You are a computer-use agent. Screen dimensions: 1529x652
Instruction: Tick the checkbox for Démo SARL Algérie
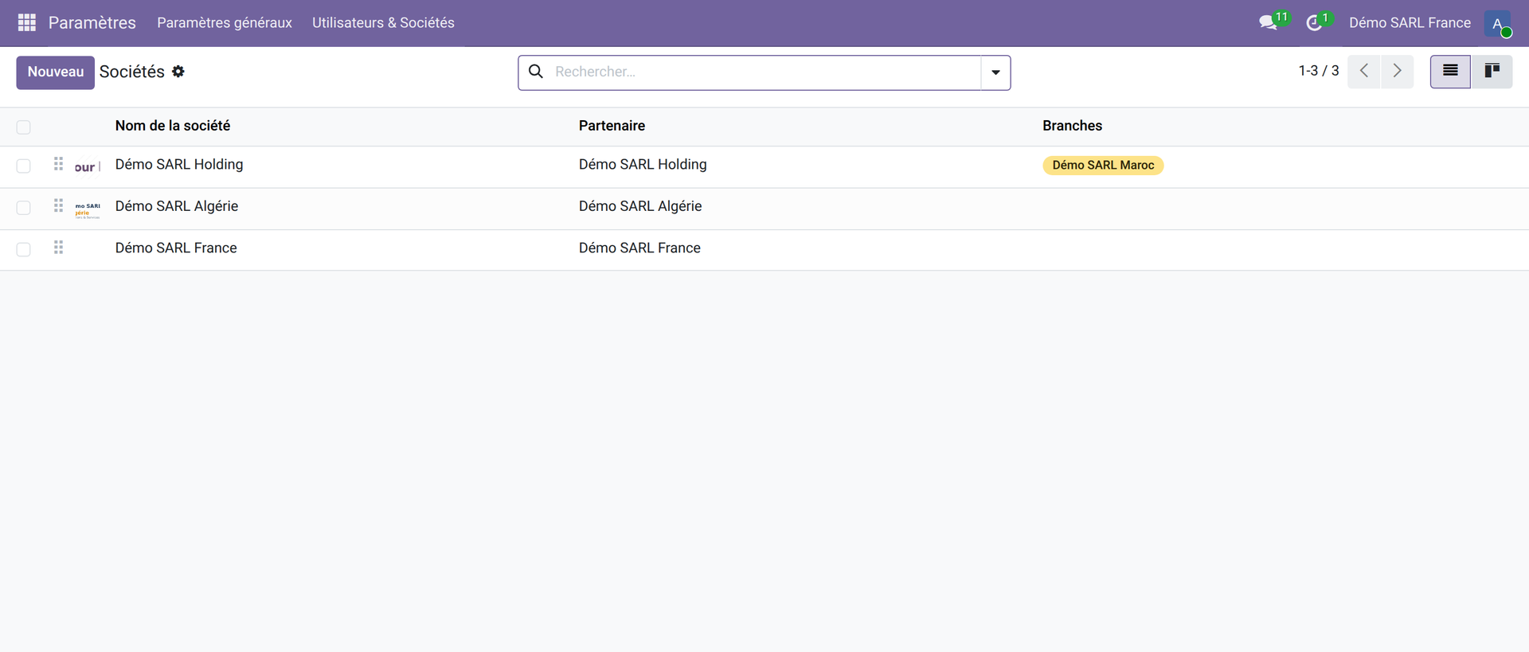[23, 208]
